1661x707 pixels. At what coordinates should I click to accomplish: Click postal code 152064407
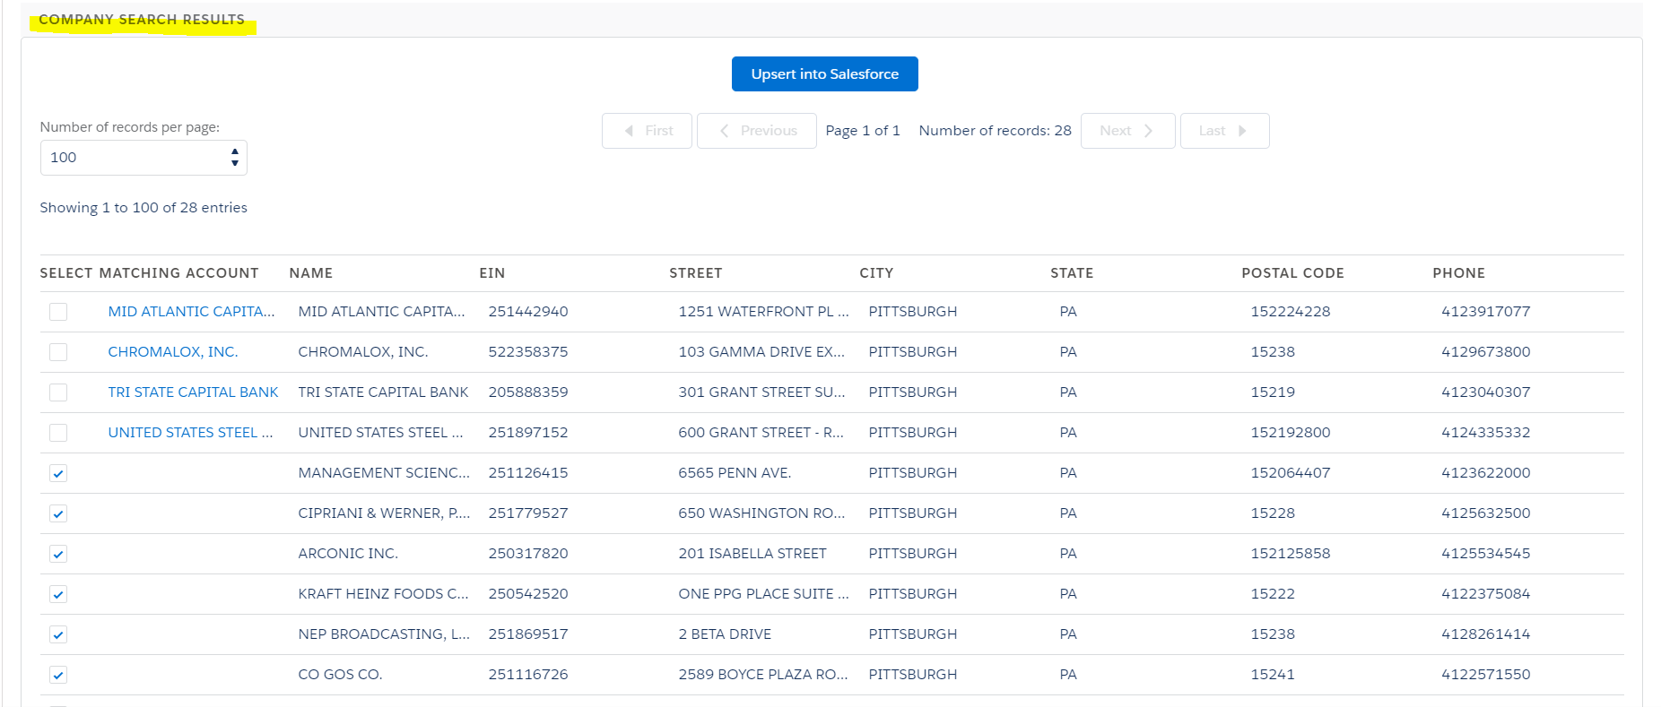point(1291,473)
